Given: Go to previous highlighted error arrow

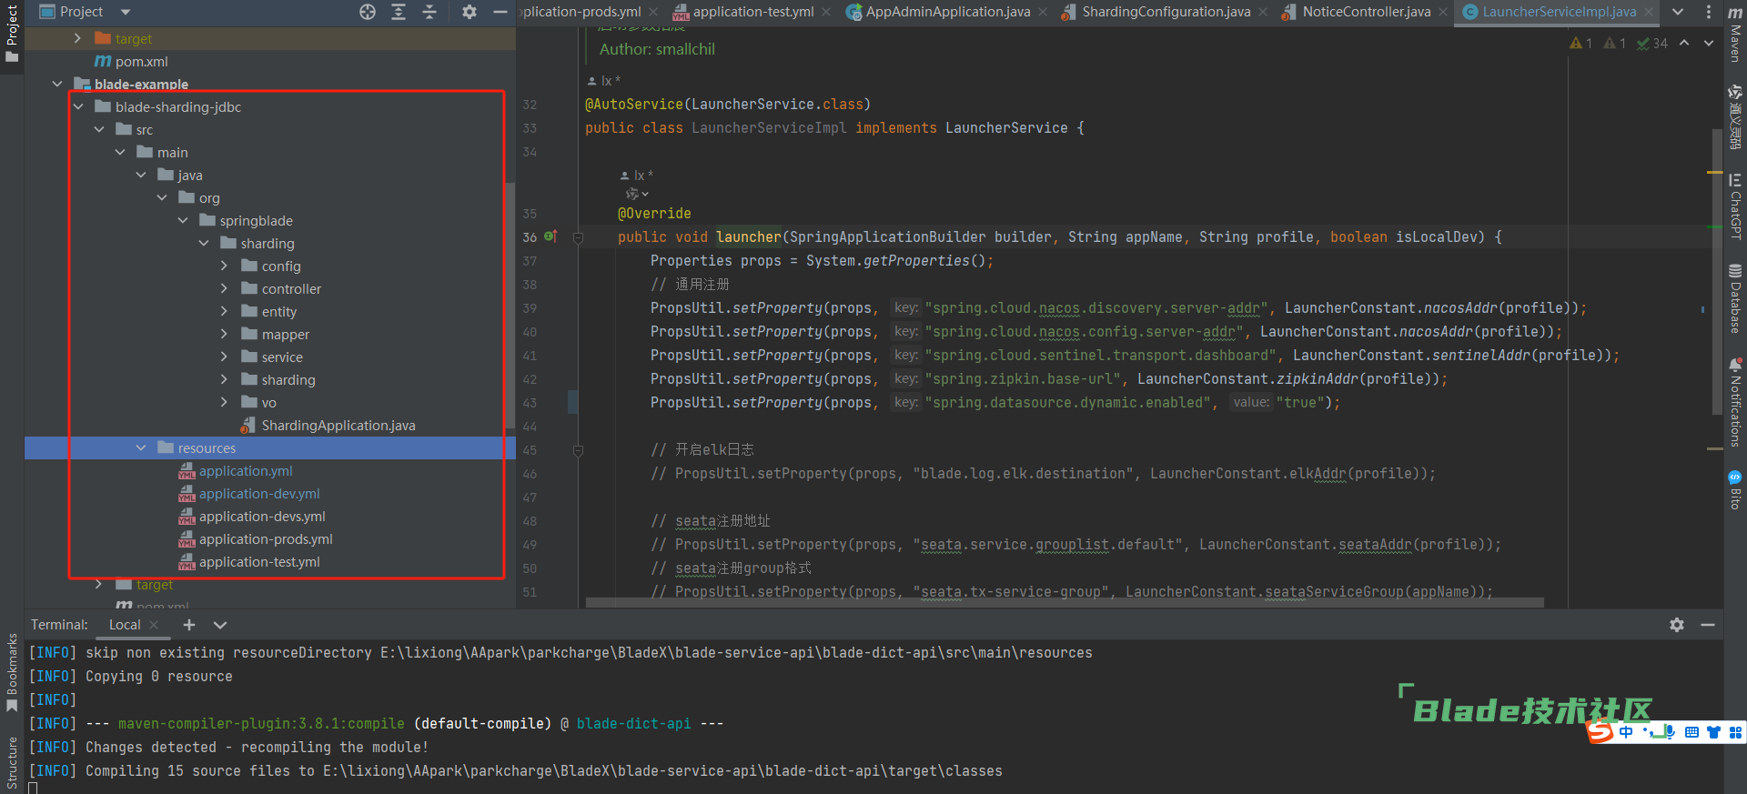Looking at the screenshot, I should point(1684,43).
